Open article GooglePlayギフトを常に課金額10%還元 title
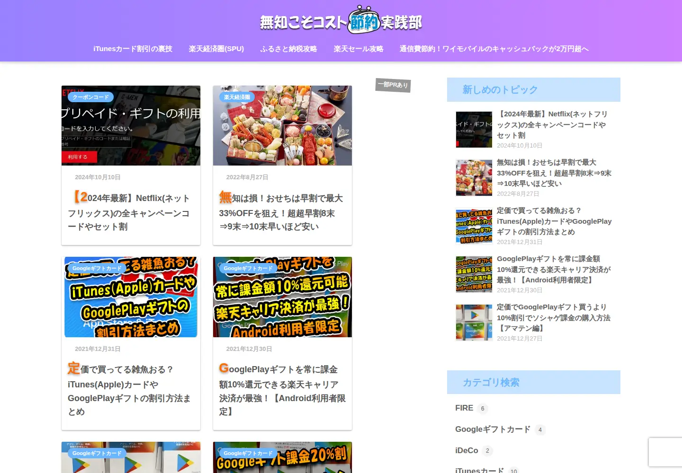This screenshot has width=682, height=473. coord(282,390)
